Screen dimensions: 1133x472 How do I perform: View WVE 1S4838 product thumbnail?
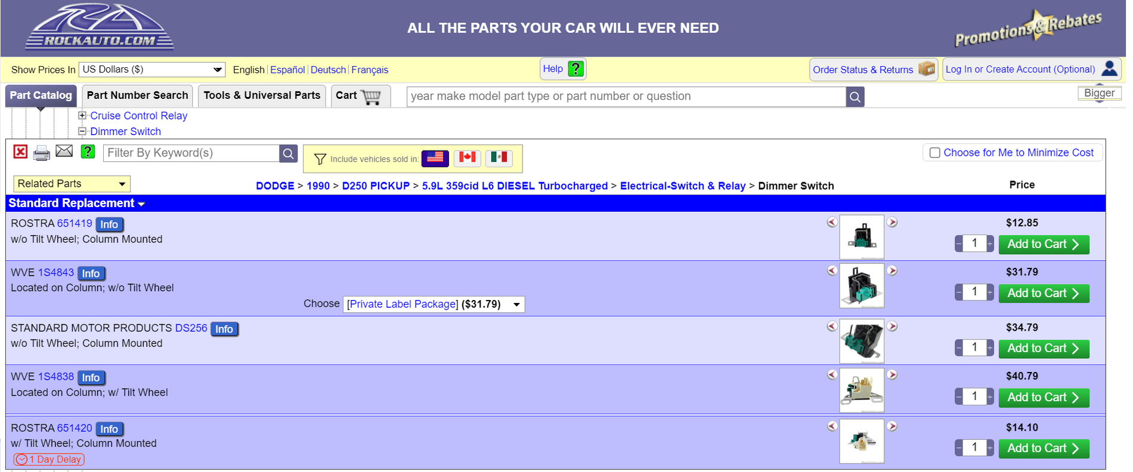point(862,390)
